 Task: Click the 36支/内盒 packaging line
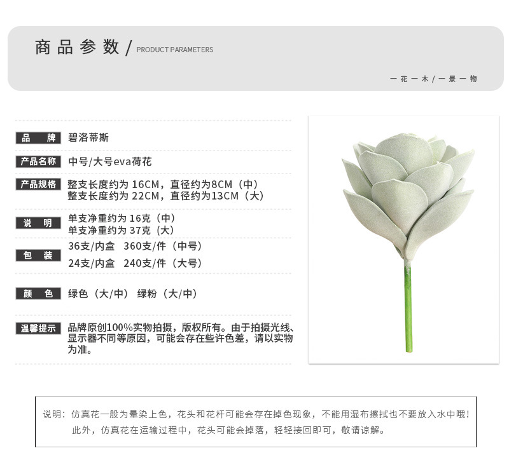(135, 246)
